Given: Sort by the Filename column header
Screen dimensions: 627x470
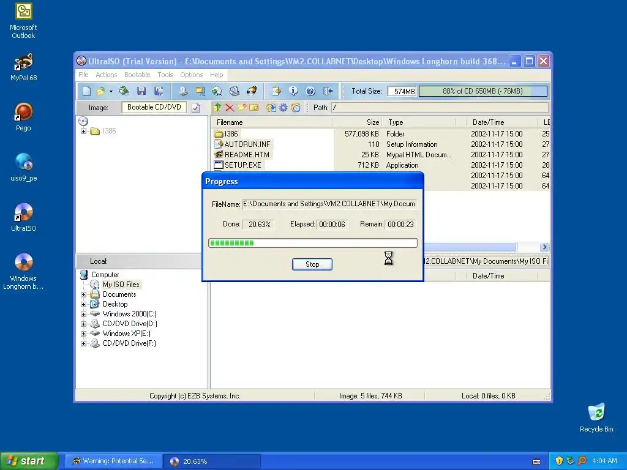Looking at the screenshot, I should point(272,122).
